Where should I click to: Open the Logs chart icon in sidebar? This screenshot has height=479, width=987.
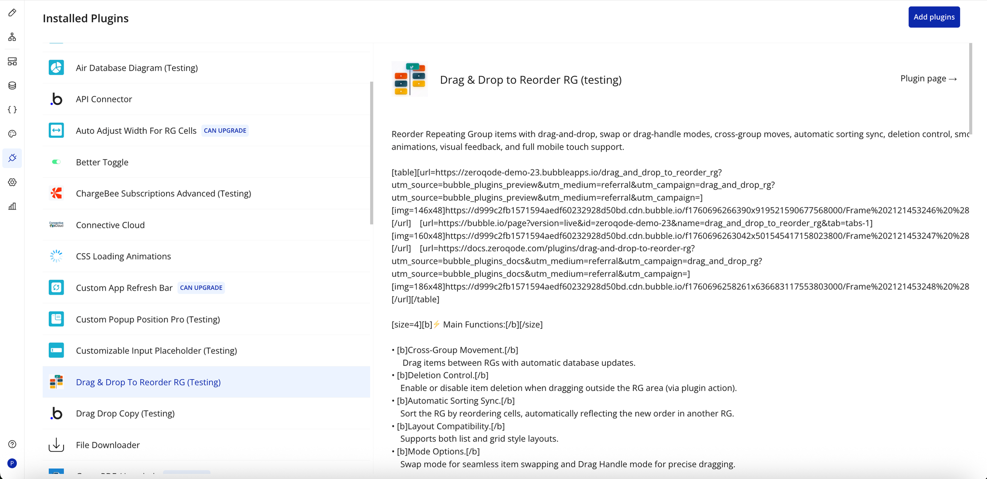[13, 207]
